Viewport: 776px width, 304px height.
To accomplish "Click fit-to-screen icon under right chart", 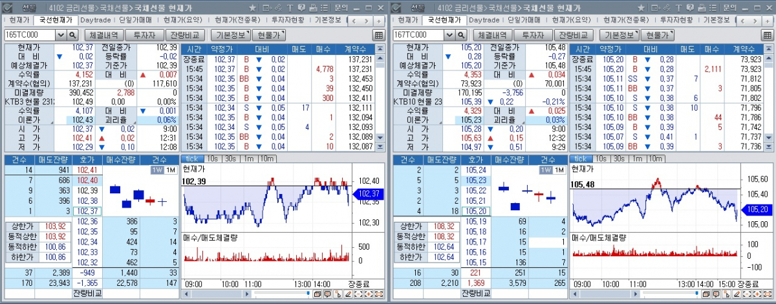I will coord(766,294).
